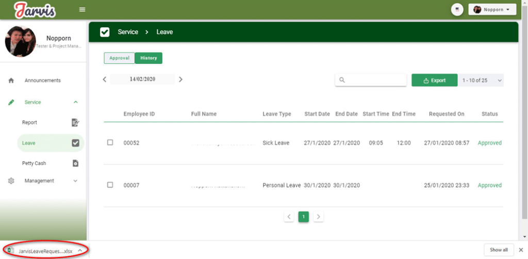
Task: Click the Report document icon
Action: [75, 122]
